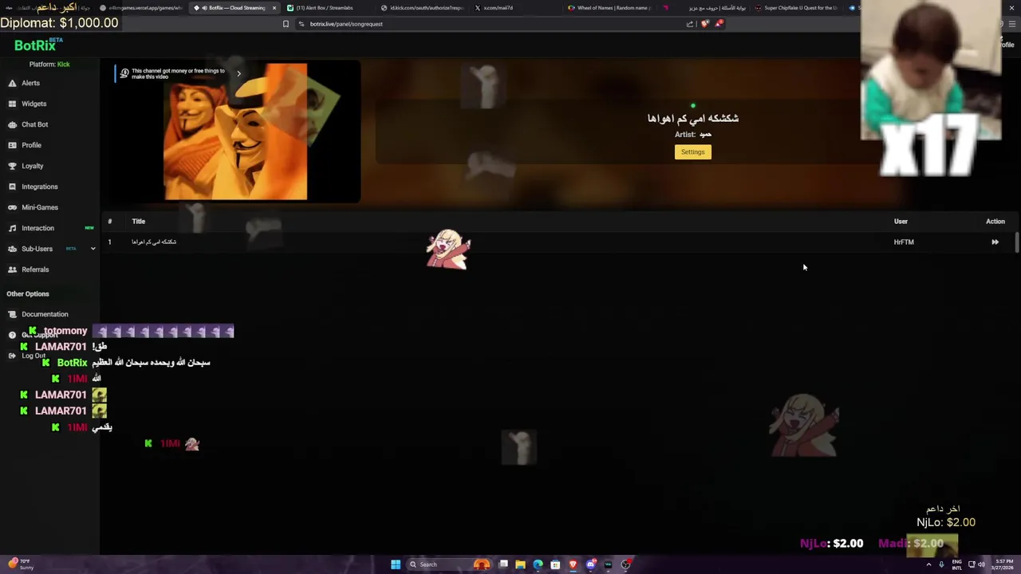The height and width of the screenshot is (574, 1021).
Task: Click the volume tray icon
Action: (981, 564)
